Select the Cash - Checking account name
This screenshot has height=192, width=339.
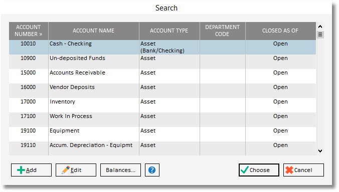(x=71, y=43)
